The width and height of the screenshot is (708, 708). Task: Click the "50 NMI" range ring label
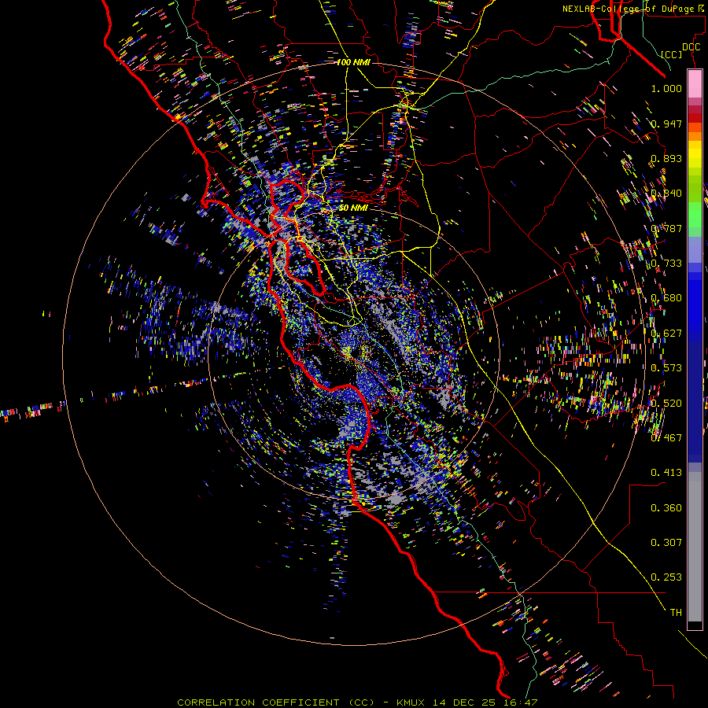353,208
